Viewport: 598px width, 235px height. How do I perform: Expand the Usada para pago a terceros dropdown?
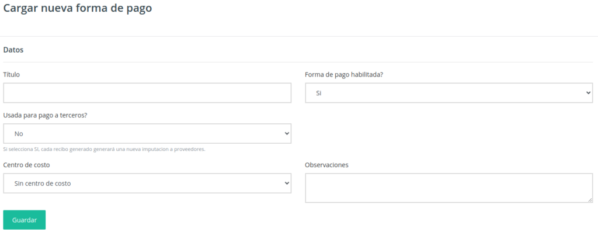point(147,133)
